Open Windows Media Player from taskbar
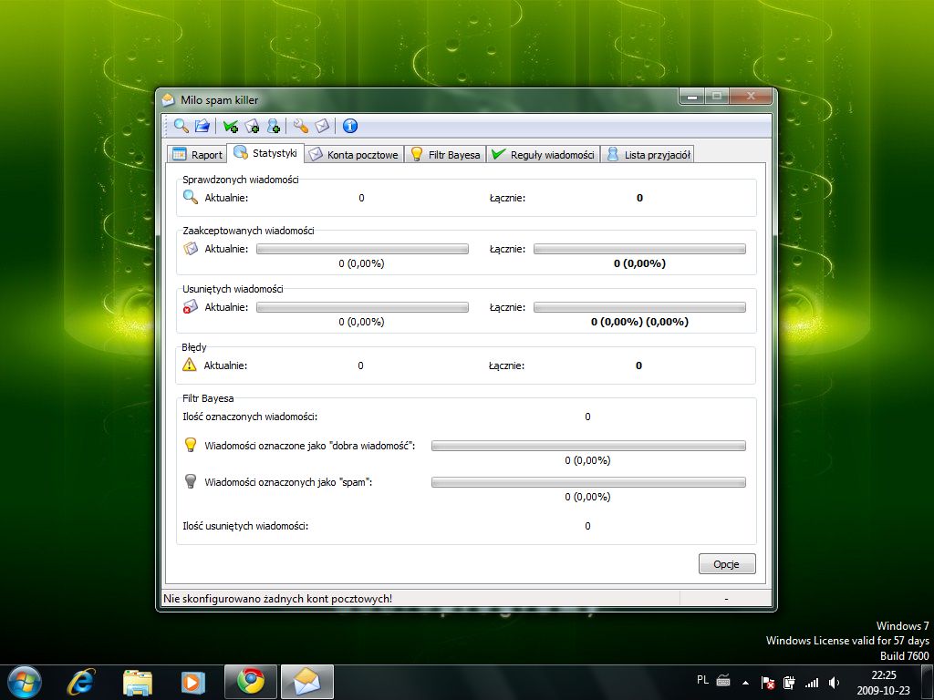 click(193, 682)
